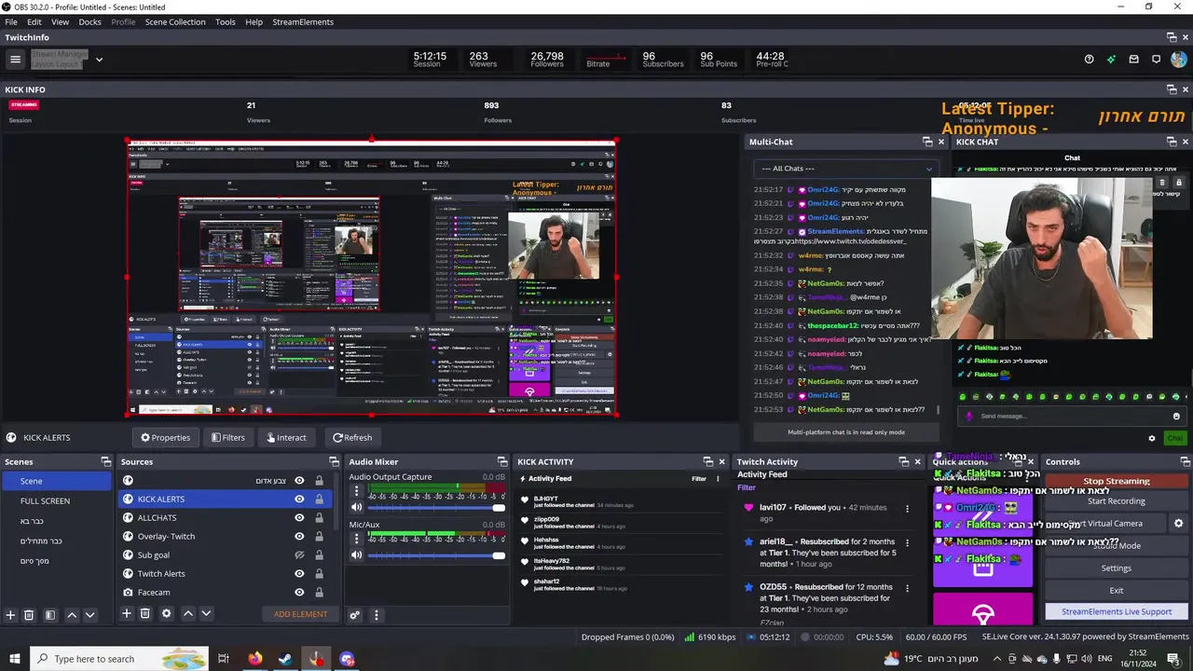
Task: Move source down in Sources toolbar
Action: pos(206,613)
